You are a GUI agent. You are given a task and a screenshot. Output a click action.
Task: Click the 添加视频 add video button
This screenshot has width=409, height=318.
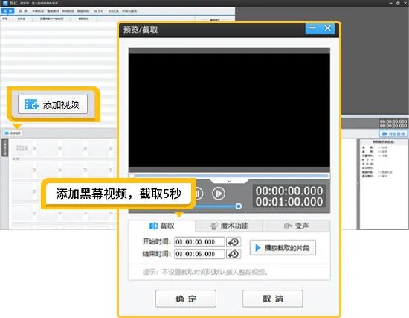click(x=53, y=104)
